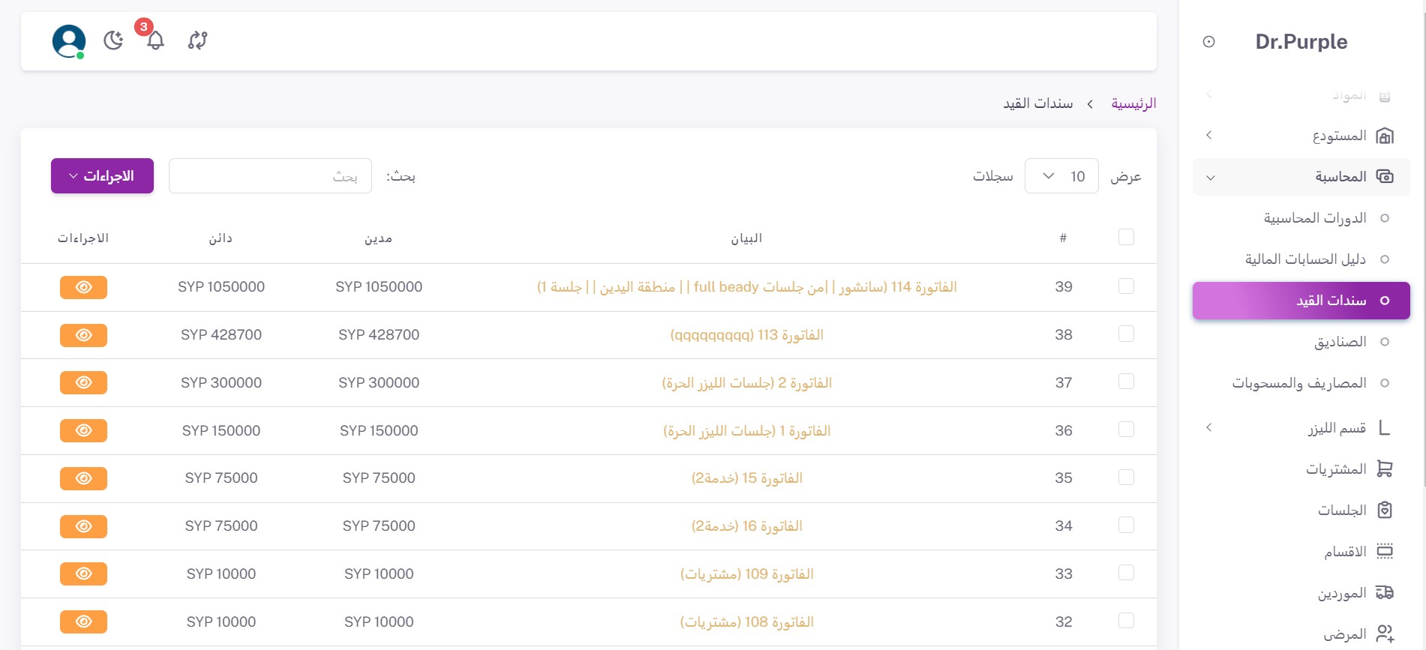The height and width of the screenshot is (650, 1426).
Task: Sort by the البيان column header
Action: click(x=746, y=238)
